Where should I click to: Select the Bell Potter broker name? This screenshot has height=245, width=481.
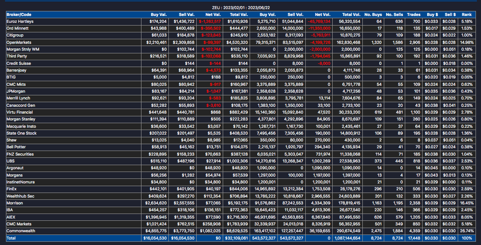point(16,147)
